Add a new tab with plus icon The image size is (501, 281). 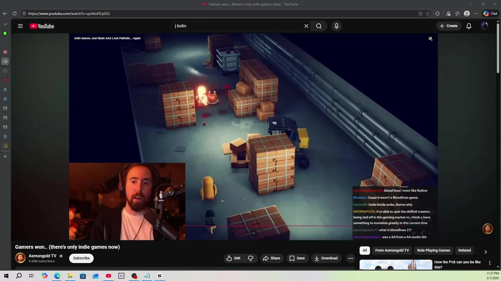pos(5,157)
